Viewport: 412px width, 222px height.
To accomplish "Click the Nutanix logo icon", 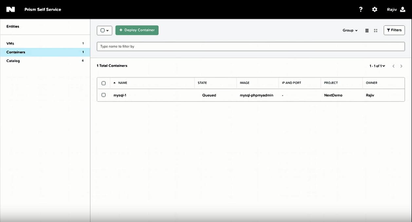I will [x=10, y=9].
